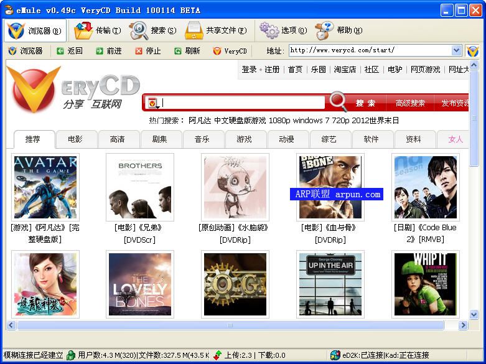Screen dimensions: 486x364
Task: Open the Up in the Air poster
Action: coord(330,284)
